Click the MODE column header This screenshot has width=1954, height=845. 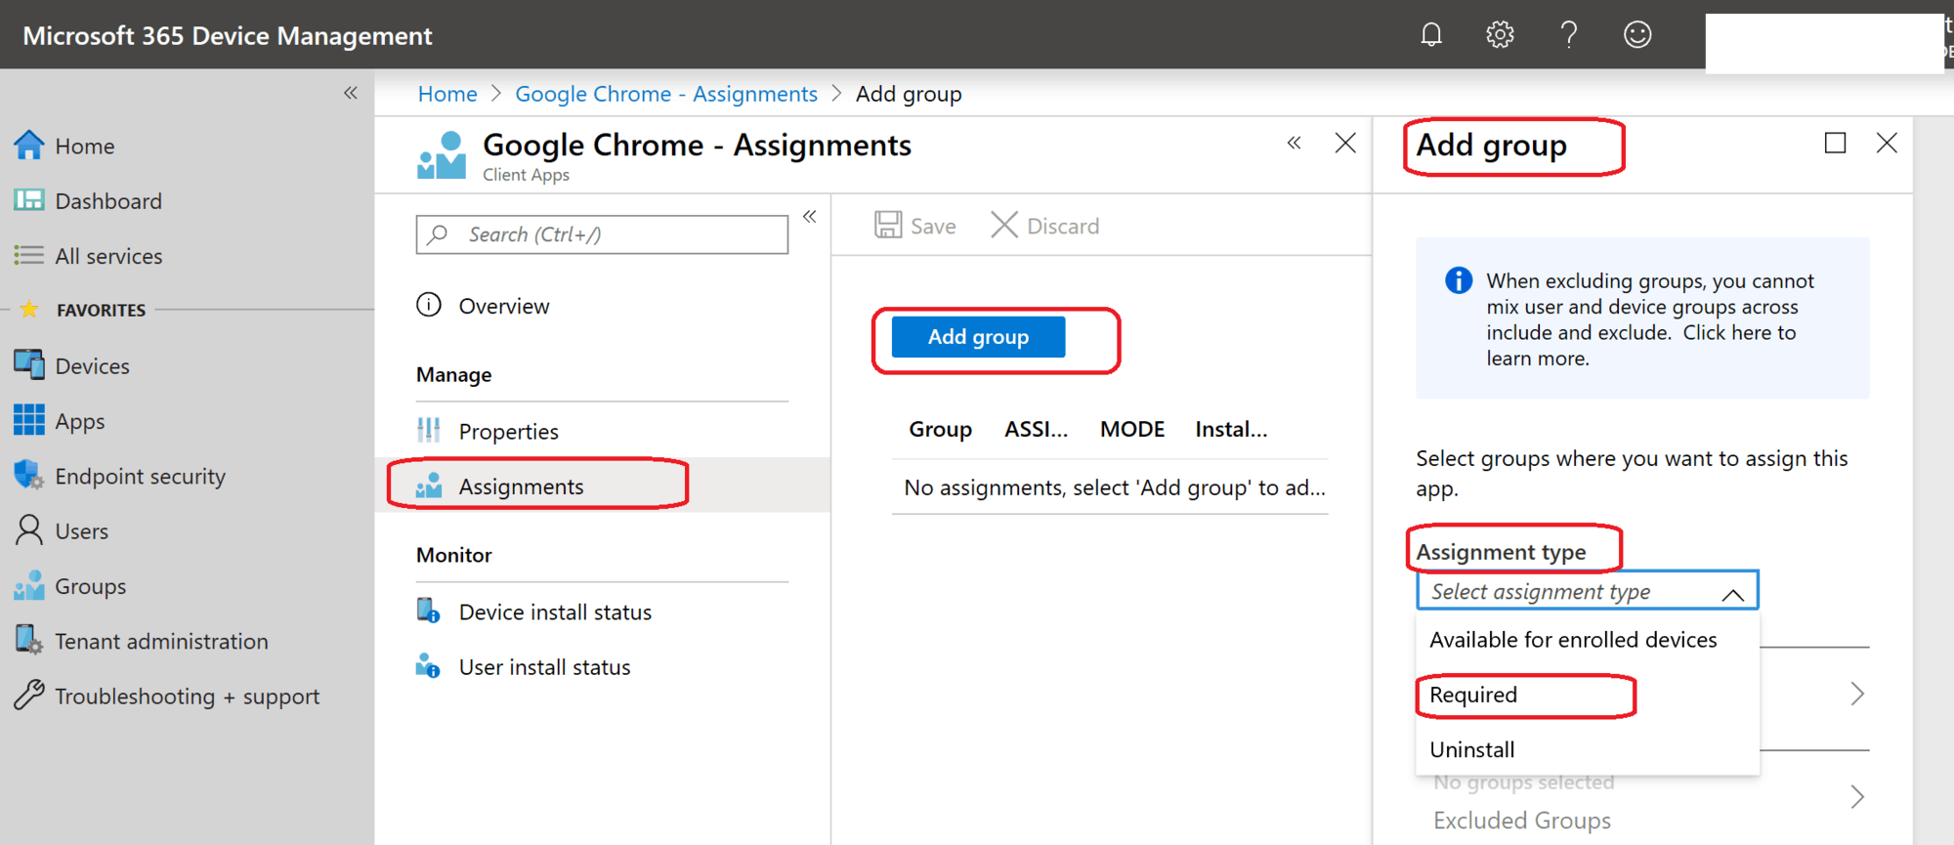(x=1132, y=430)
